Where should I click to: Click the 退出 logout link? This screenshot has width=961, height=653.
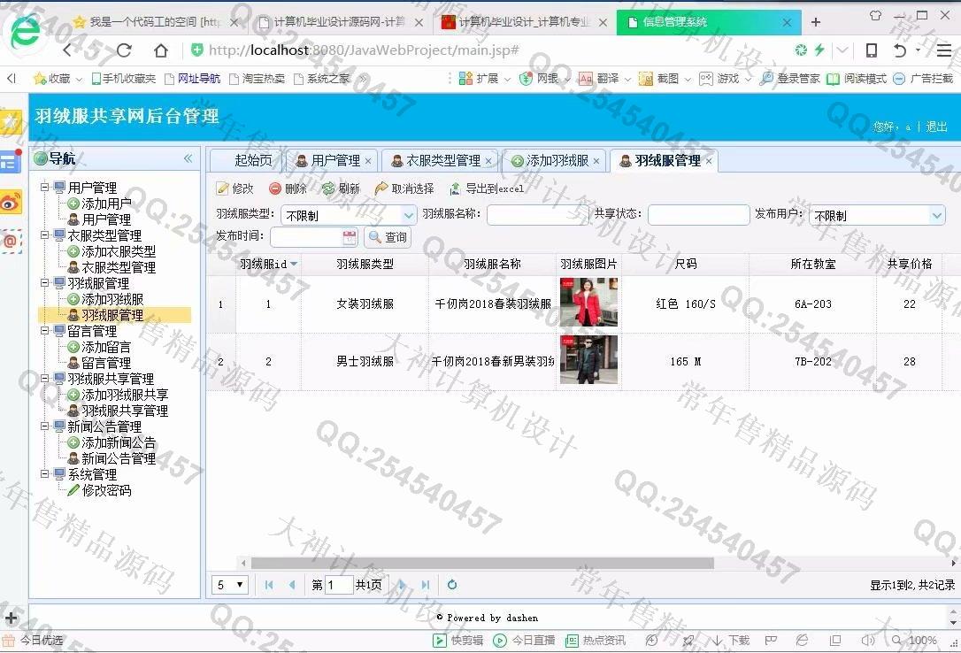pyautogui.click(x=936, y=127)
